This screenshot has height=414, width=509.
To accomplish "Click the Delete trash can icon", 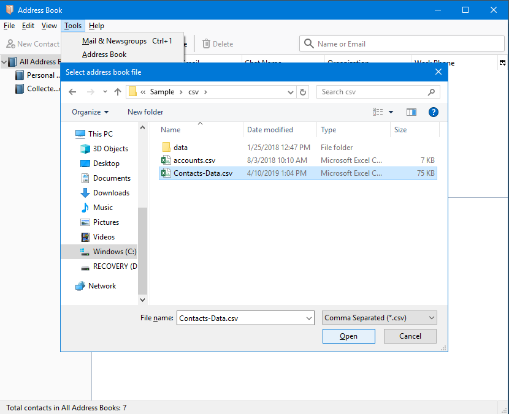I will coord(206,43).
